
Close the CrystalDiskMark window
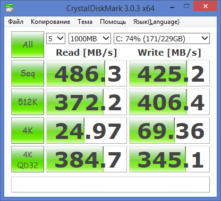pos(206,6)
